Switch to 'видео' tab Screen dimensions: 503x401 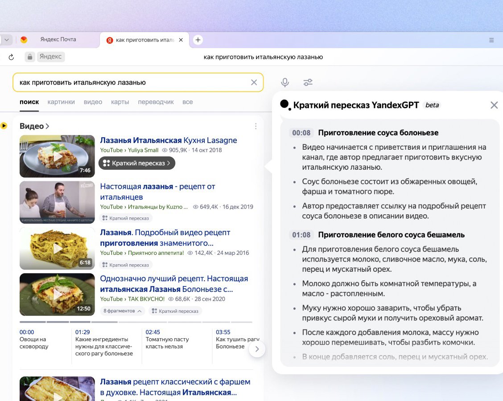pyautogui.click(x=93, y=102)
